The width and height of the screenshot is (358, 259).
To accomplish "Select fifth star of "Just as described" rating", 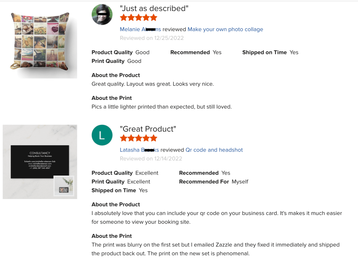I will pyautogui.click(x=153, y=17).
